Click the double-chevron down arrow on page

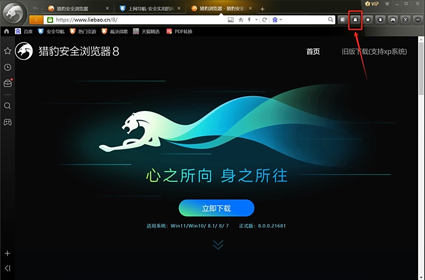[x=218, y=244]
